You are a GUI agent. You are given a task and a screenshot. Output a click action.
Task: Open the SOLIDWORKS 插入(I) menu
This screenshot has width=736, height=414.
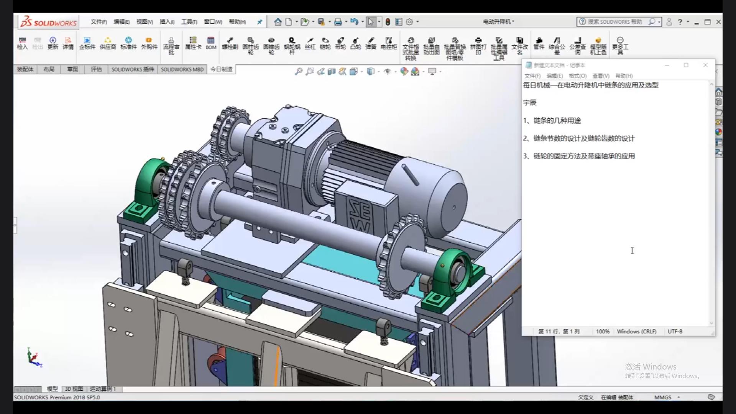(167, 22)
